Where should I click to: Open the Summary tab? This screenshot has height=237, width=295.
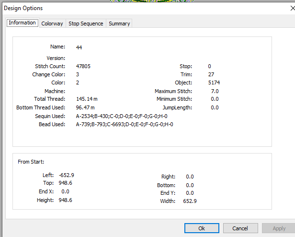(119, 24)
